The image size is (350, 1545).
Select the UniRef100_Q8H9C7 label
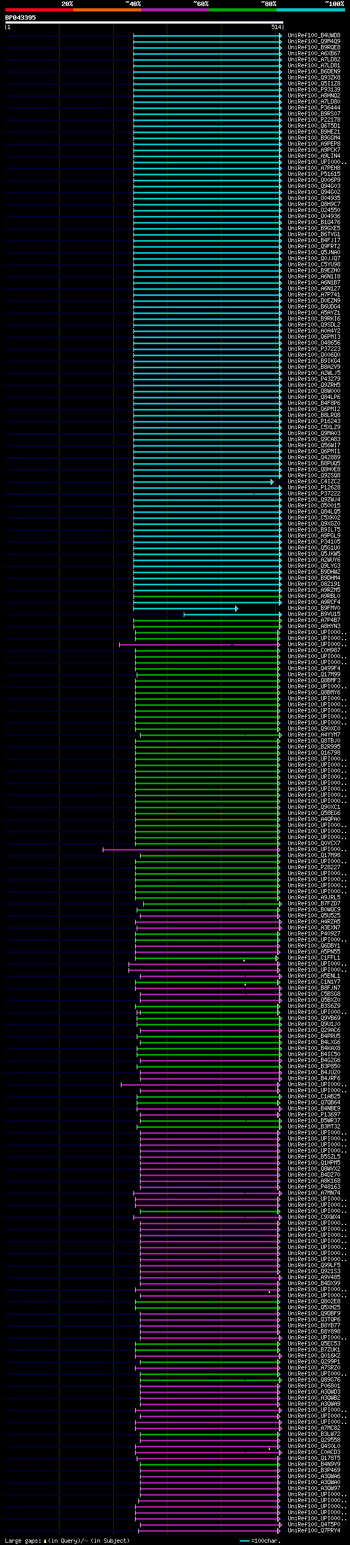click(x=314, y=204)
